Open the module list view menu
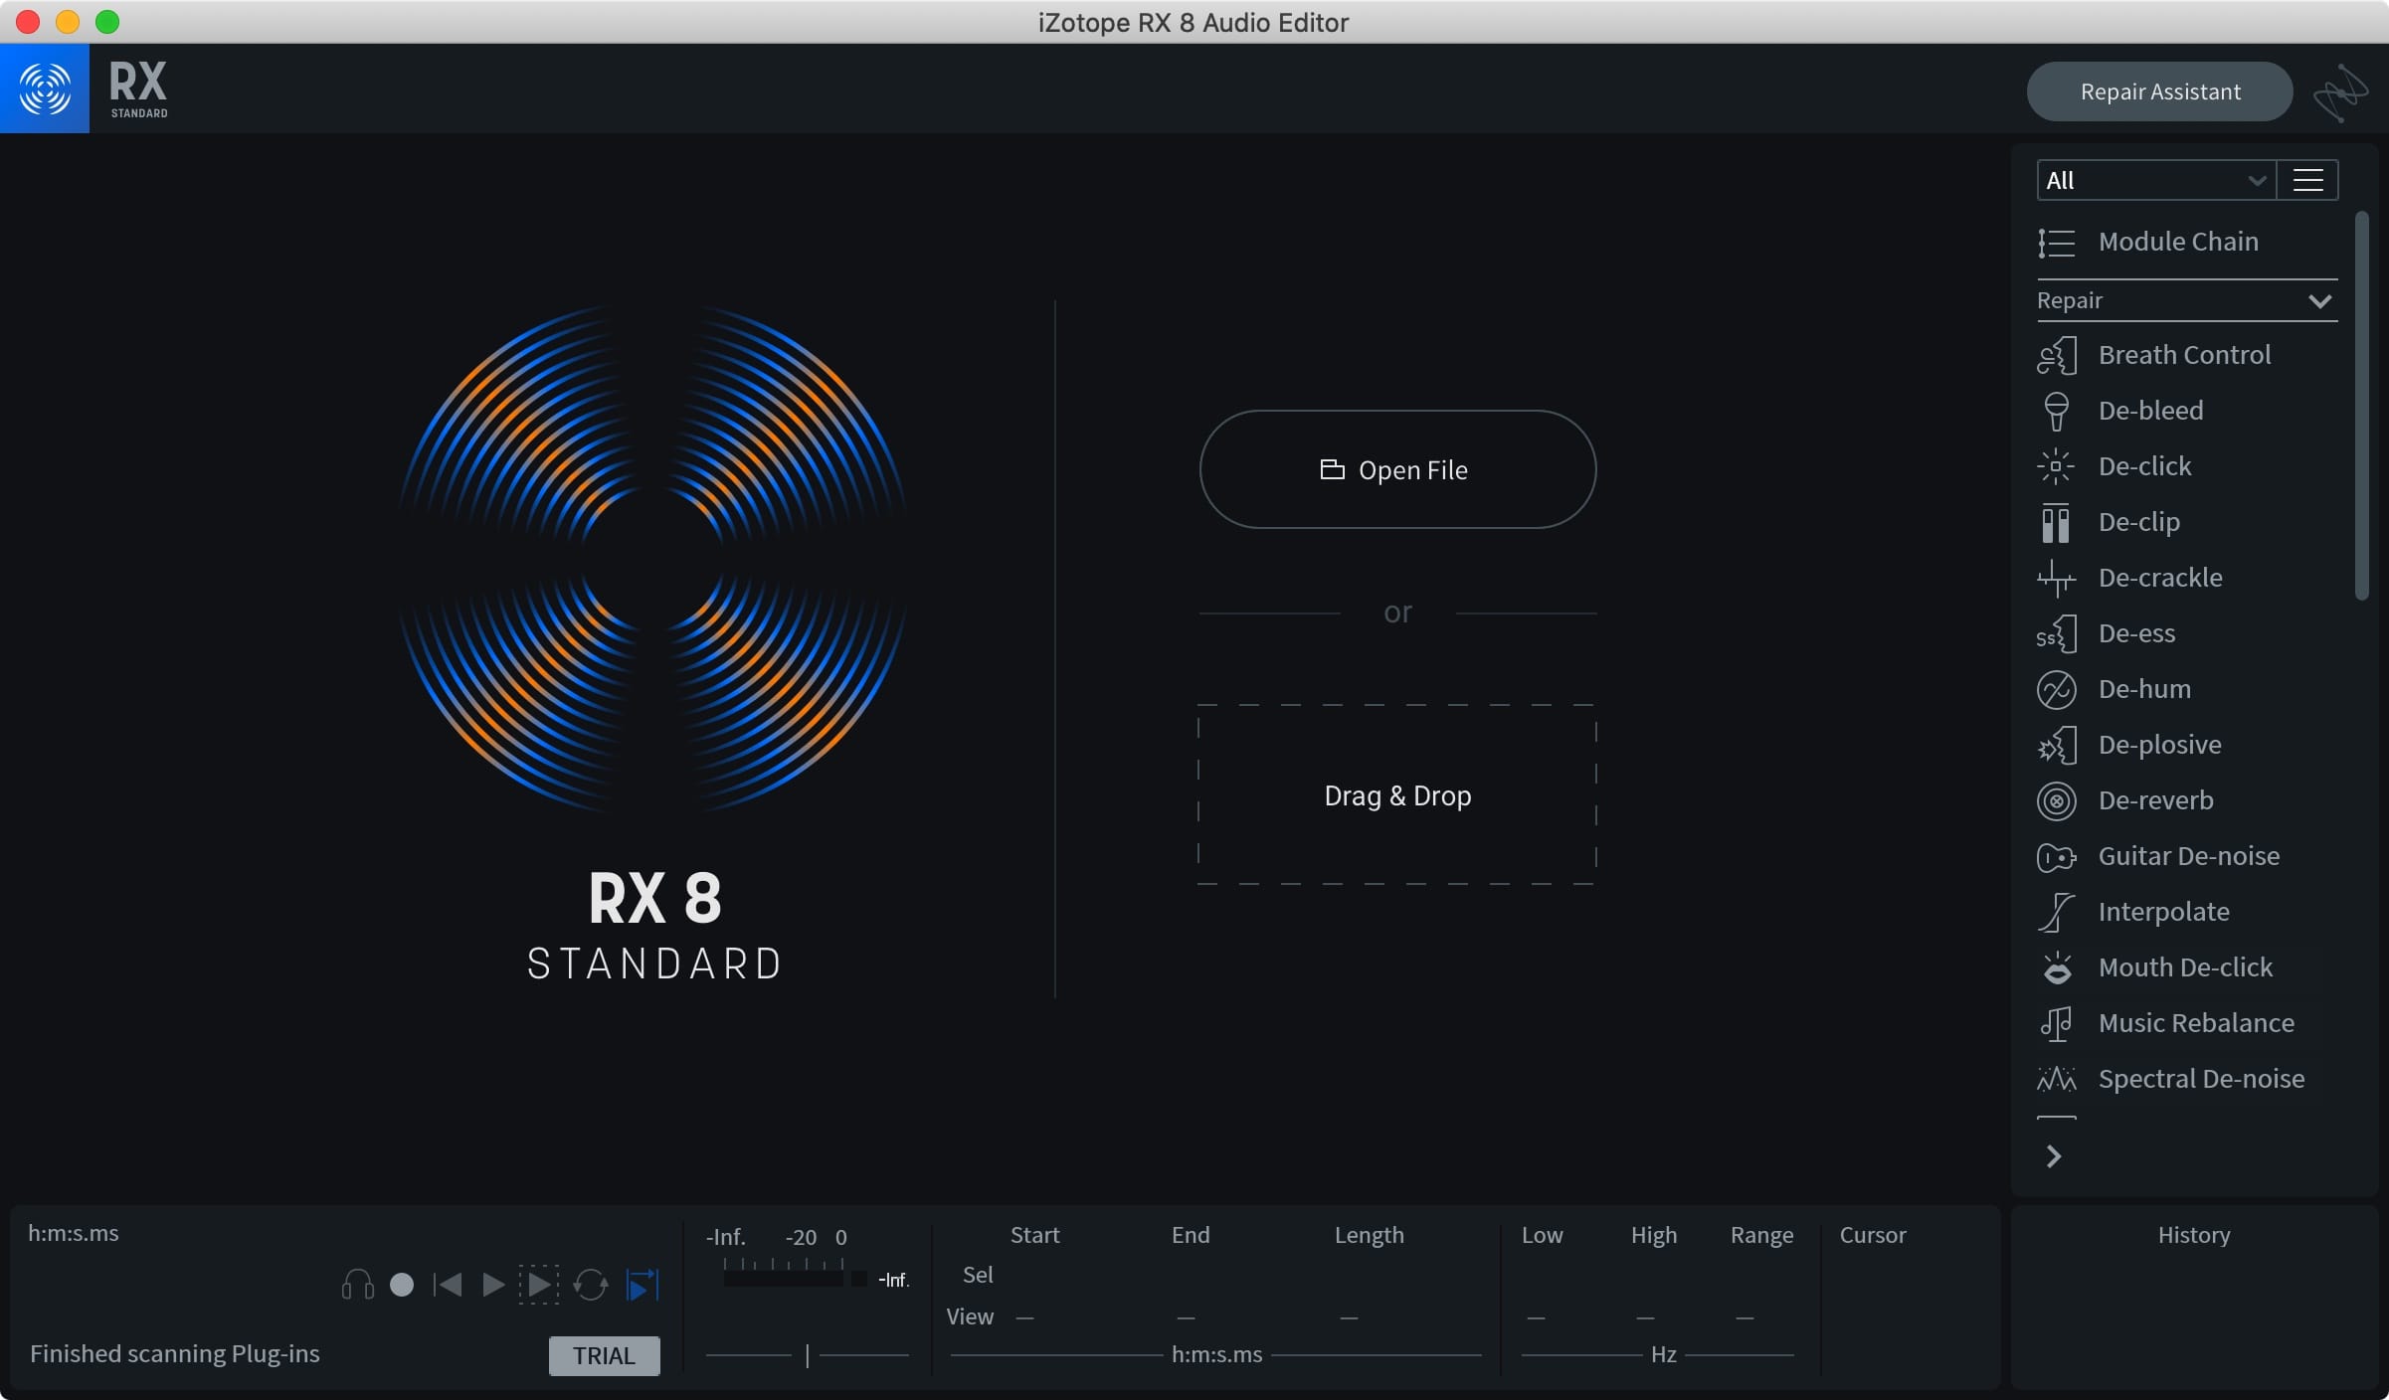 [x=2307, y=181]
